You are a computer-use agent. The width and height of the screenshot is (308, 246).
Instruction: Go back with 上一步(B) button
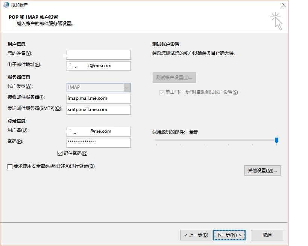click(196, 235)
